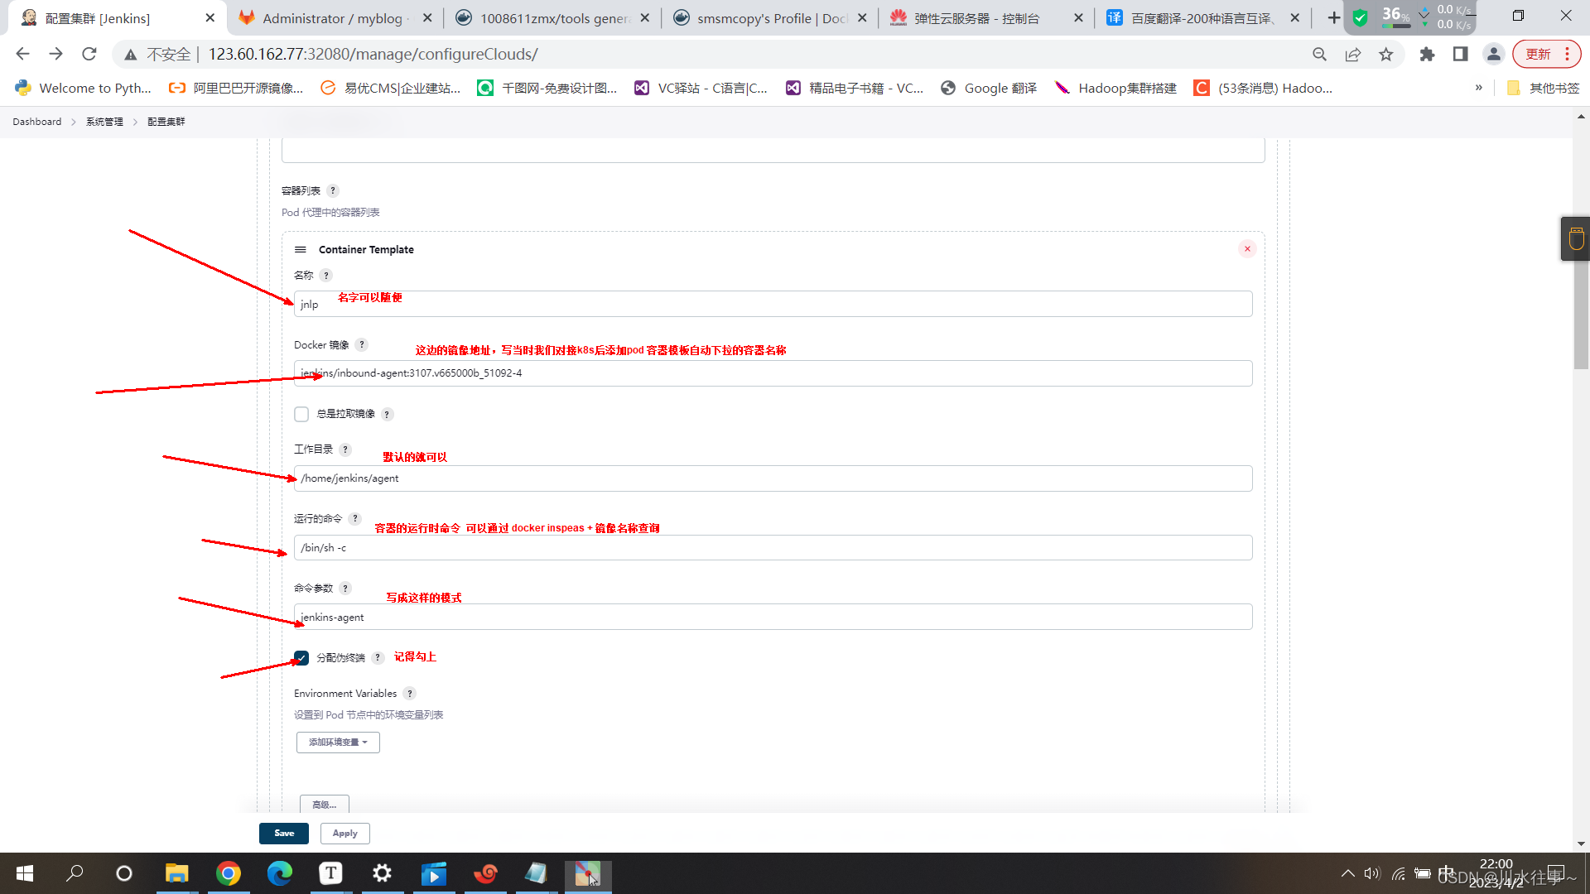Viewport: 1590px width, 894px height.
Task: Click help icon next to Environment Variables
Action: [410, 694]
